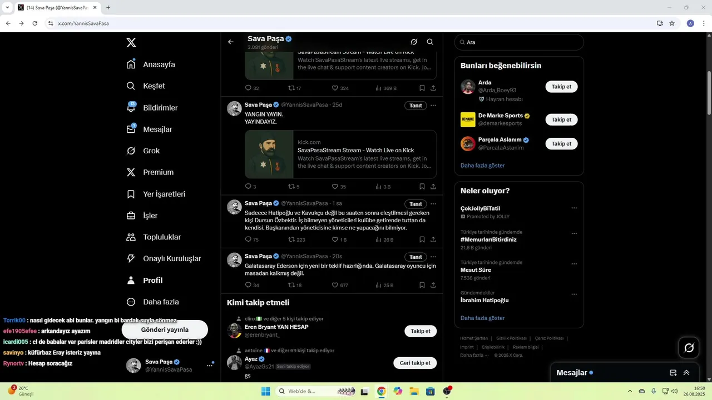Open Anasayfa in sidebar
This screenshot has height=400, width=712.
click(151, 64)
